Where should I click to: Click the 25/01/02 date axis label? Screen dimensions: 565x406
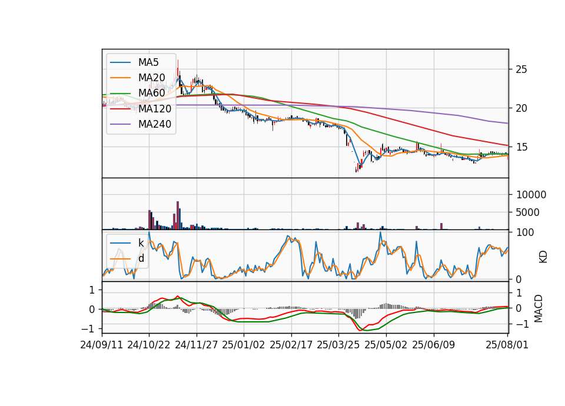[x=244, y=345]
